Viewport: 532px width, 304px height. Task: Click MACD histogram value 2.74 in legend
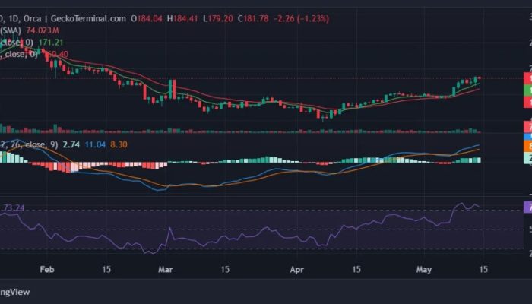click(x=73, y=143)
